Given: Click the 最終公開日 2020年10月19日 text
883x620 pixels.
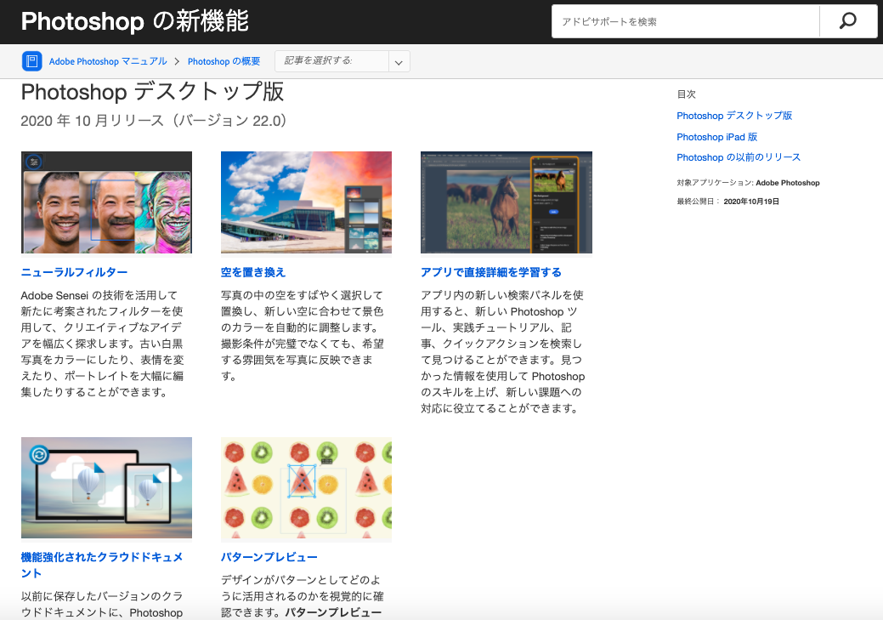Looking at the screenshot, I should 727,202.
